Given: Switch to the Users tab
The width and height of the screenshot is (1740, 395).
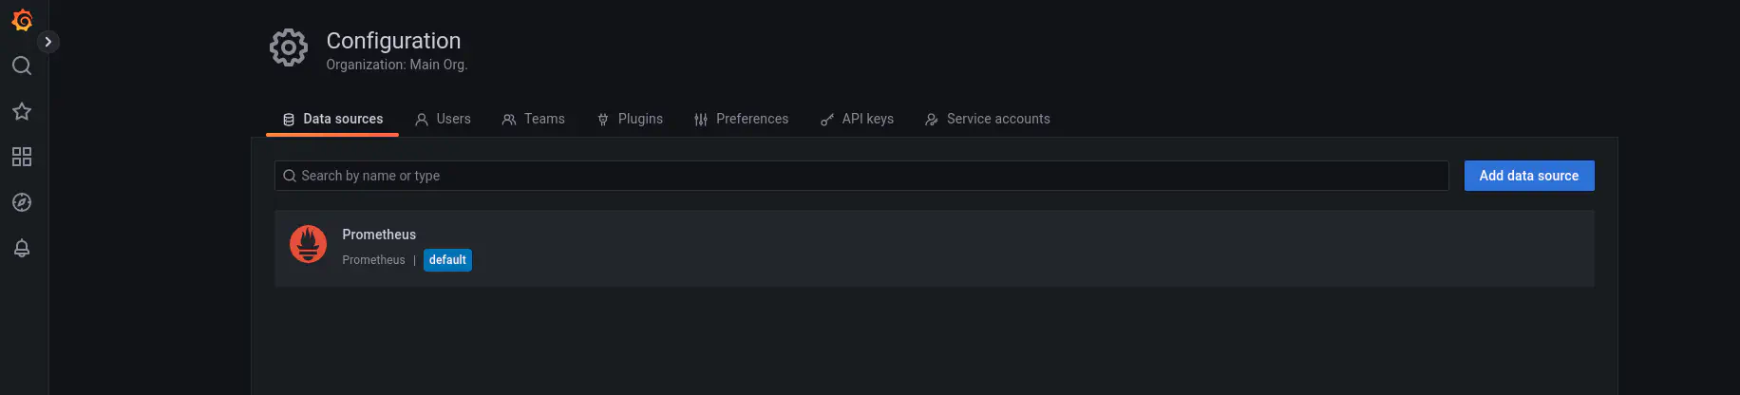Looking at the screenshot, I should (443, 119).
